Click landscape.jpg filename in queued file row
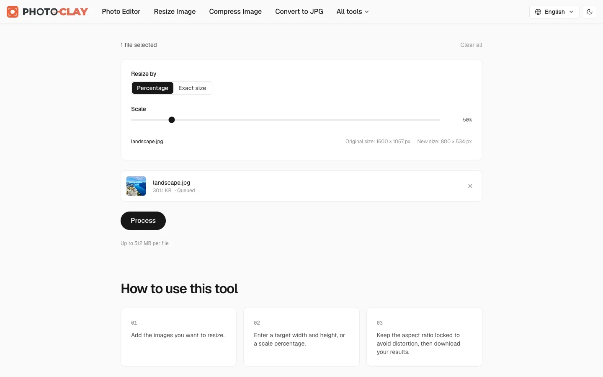The height and width of the screenshot is (377, 603). [171, 183]
